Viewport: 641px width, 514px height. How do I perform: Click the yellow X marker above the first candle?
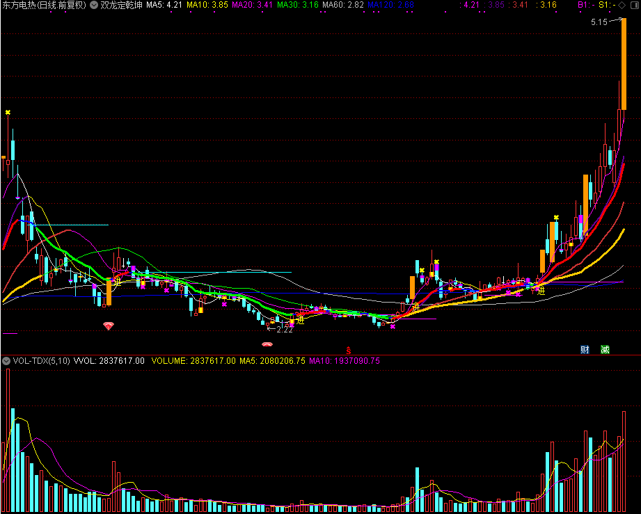coord(8,113)
